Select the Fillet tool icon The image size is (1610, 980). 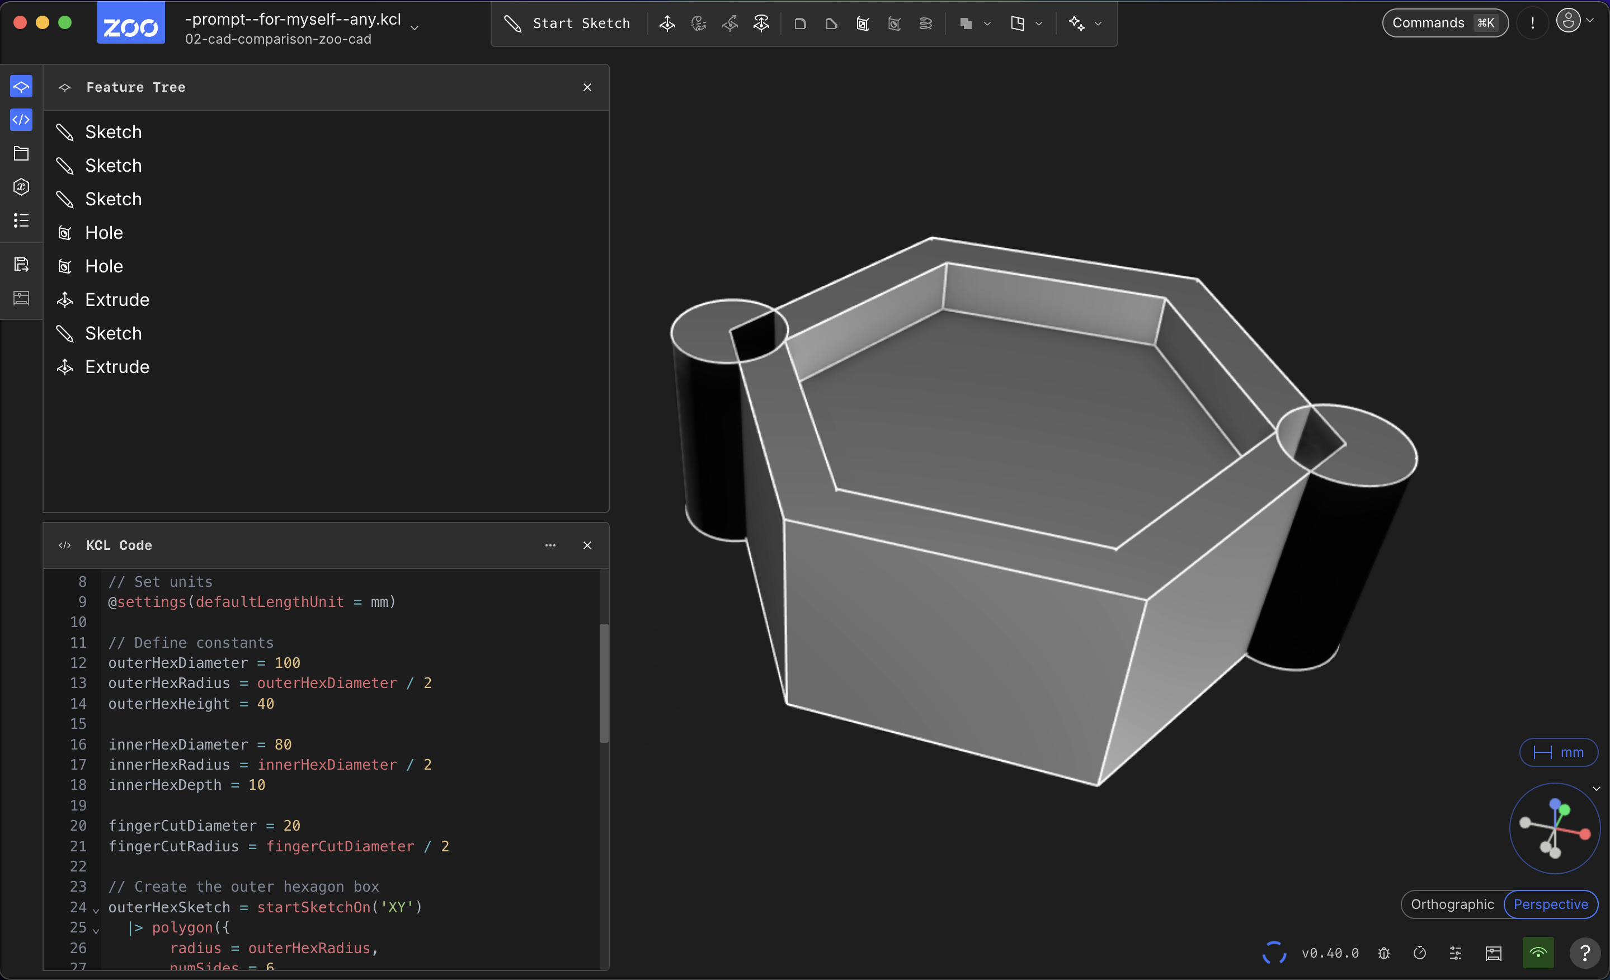pos(800,24)
